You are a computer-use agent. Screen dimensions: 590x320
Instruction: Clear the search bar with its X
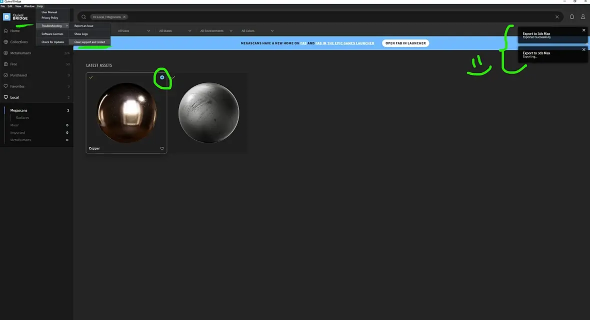pos(557,17)
